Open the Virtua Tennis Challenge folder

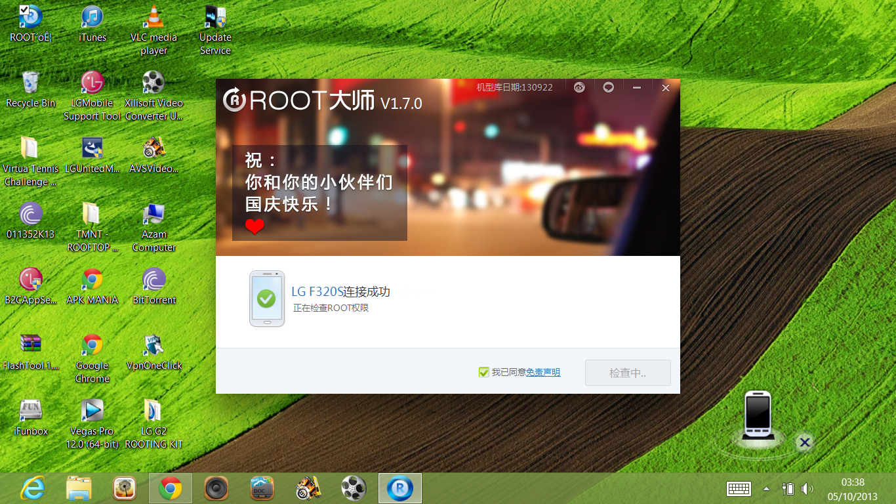coord(31,161)
